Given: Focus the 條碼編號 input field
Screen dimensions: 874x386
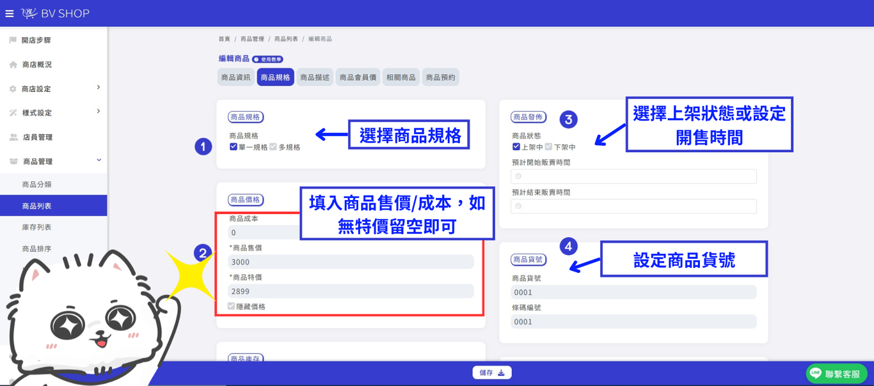Looking at the screenshot, I should (x=633, y=321).
